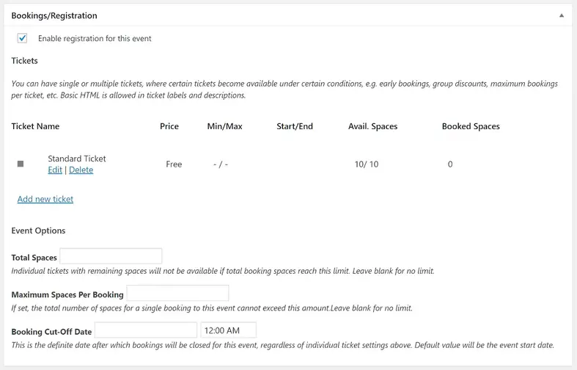Screen dimensions: 577x370
Task: Open the Booking Cut-Off Date field
Action: click(146, 330)
